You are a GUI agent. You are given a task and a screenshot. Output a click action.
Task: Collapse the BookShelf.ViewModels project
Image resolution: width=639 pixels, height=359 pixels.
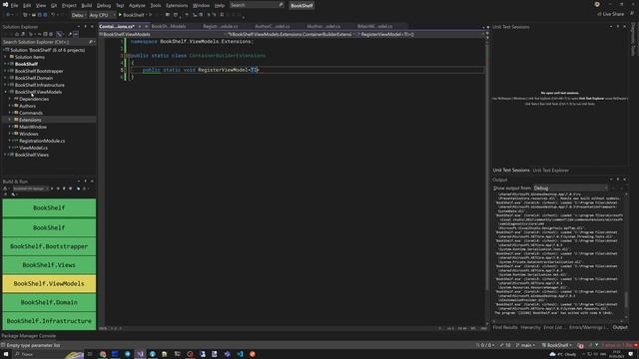pos(6,92)
